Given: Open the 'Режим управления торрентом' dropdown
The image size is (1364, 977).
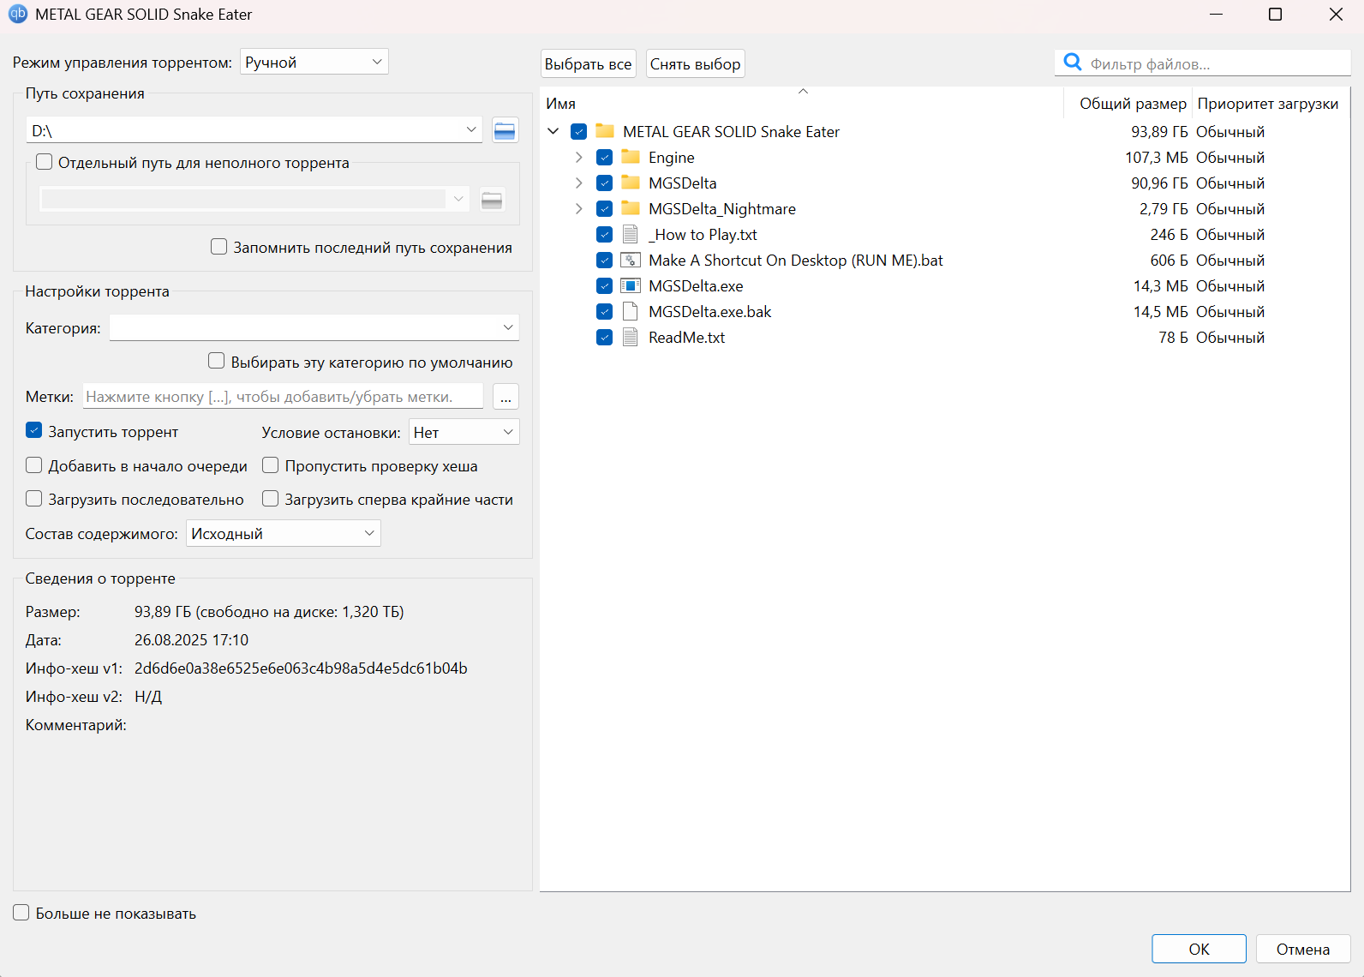Looking at the screenshot, I should point(314,62).
